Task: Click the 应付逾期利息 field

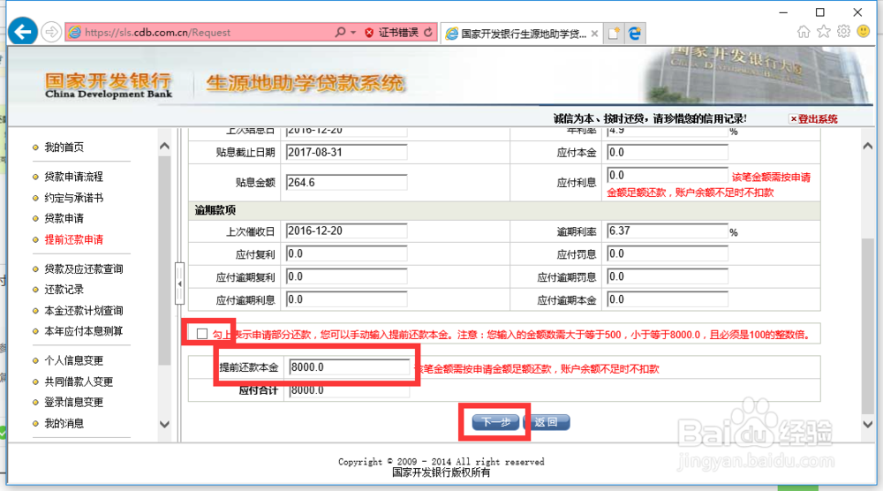Action: coord(346,299)
